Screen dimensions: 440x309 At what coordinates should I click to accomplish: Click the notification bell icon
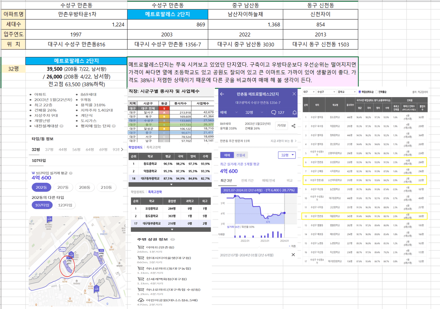[x=294, y=112]
